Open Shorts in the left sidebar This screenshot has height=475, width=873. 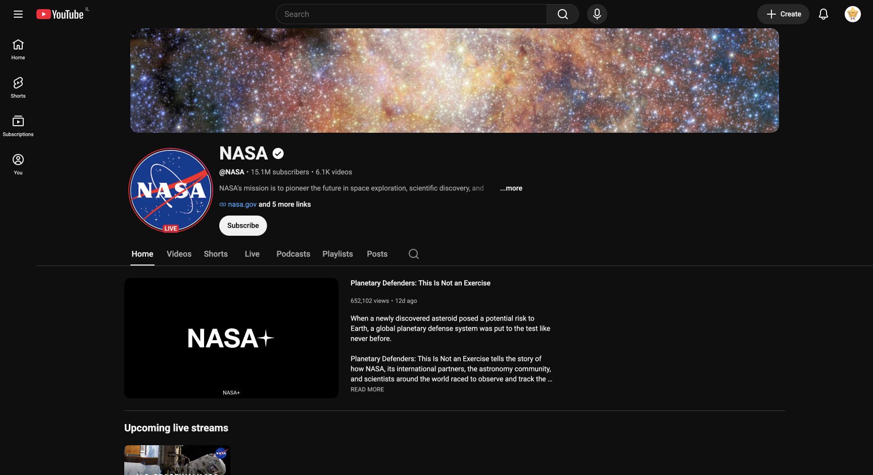coord(18,88)
